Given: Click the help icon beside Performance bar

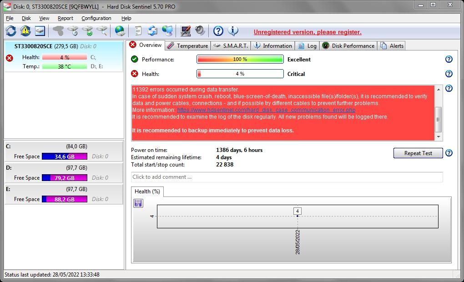Looking at the screenshot, I should click(x=449, y=59).
